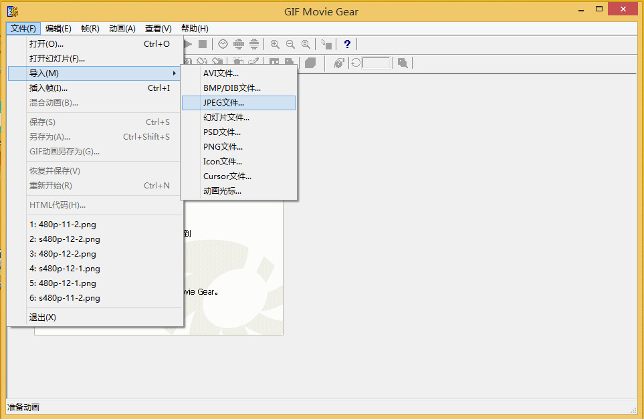Click the GIF Movie Gear title bar icon

coord(12,10)
